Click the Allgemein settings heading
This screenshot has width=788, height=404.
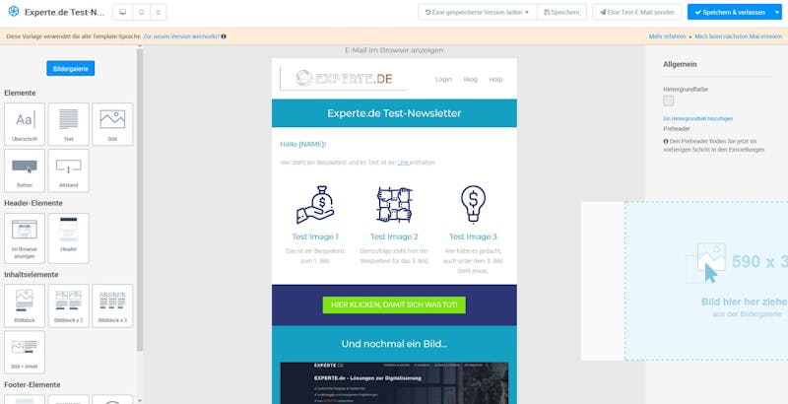[x=680, y=64]
